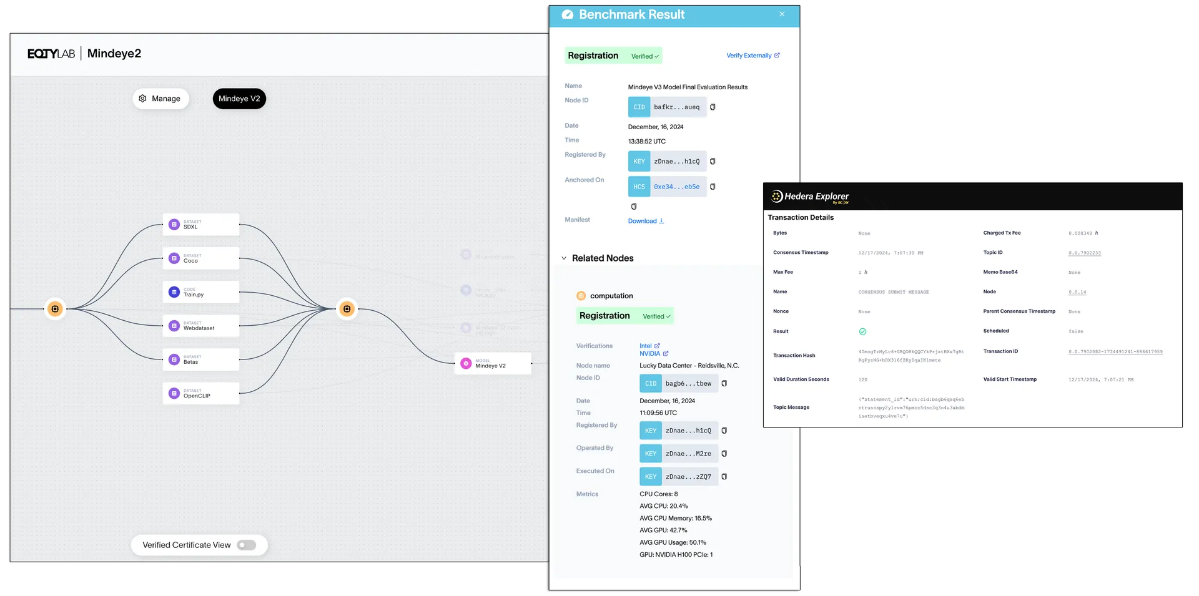The height and width of the screenshot is (596, 1199).
Task: Select the Train.py code node icon
Action: pyautogui.click(x=174, y=292)
